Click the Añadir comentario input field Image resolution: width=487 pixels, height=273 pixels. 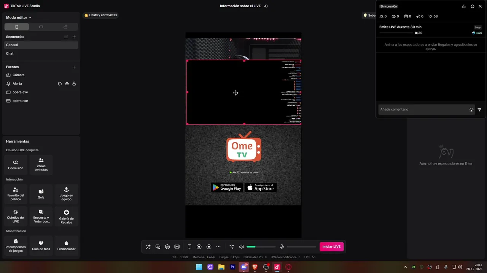point(427,110)
